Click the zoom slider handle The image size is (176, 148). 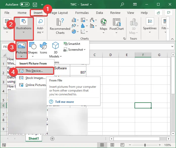(x=145, y=145)
